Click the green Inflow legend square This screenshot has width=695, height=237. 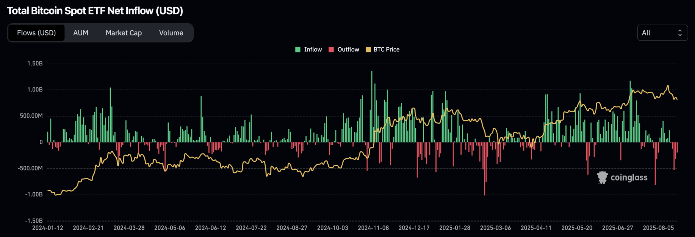tap(298, 50)
